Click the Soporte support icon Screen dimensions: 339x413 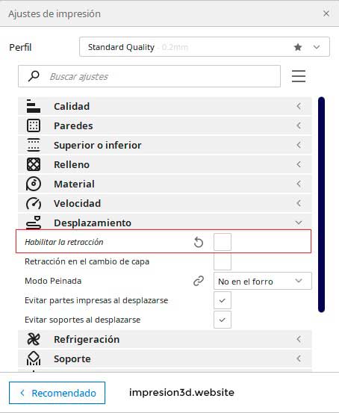(34, 358)
